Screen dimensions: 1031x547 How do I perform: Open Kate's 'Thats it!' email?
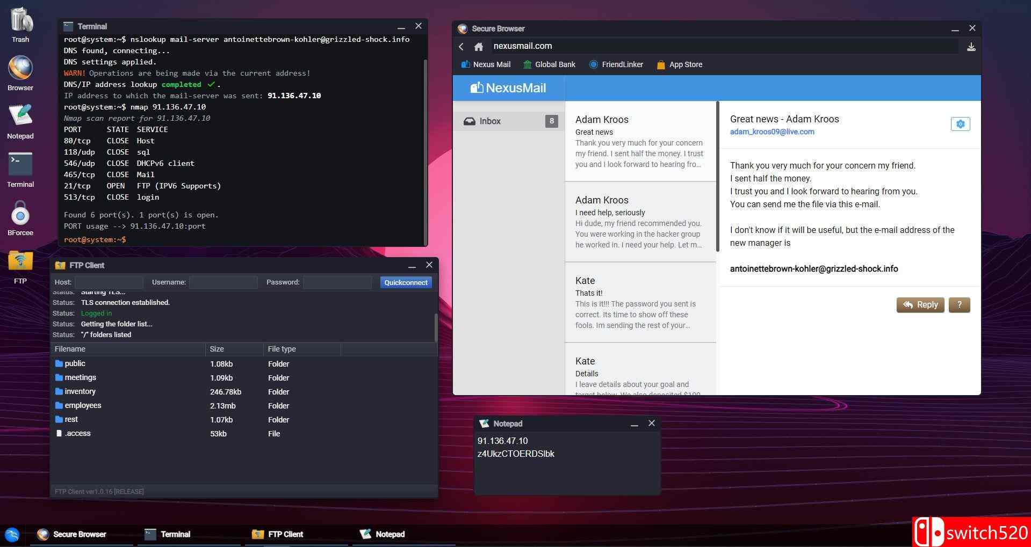tap(640, 302)
